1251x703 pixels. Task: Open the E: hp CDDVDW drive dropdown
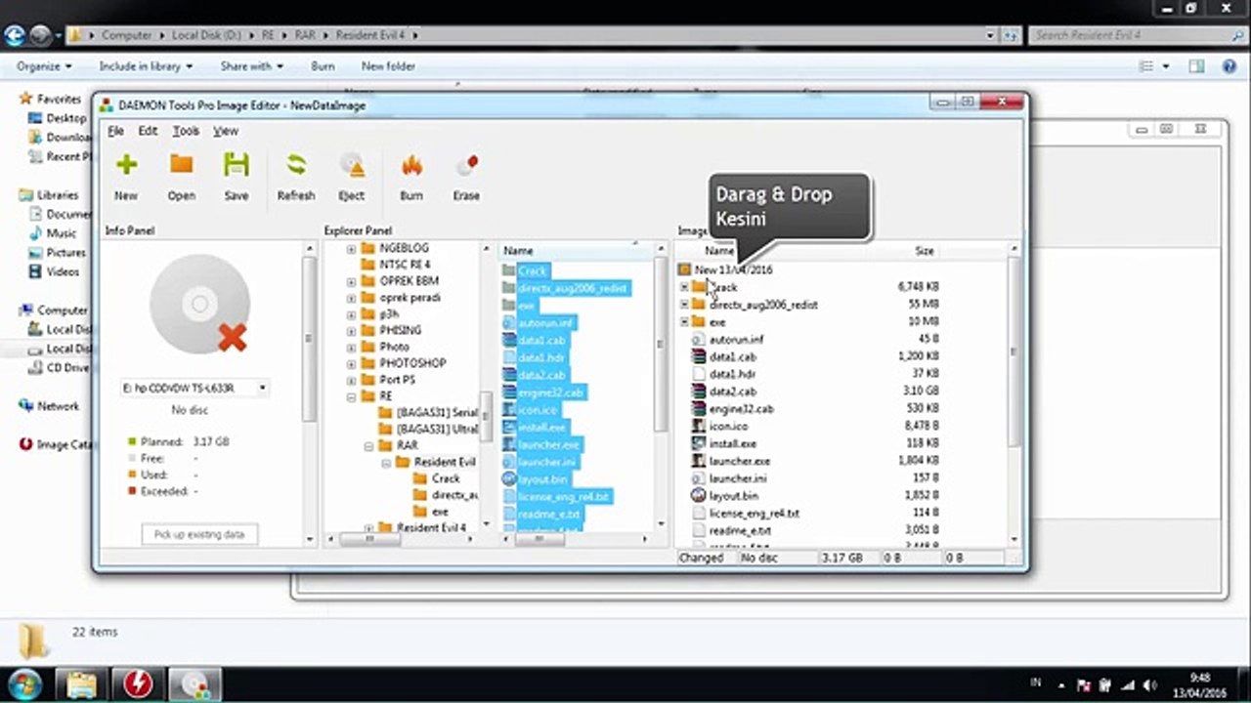point(262,389)
